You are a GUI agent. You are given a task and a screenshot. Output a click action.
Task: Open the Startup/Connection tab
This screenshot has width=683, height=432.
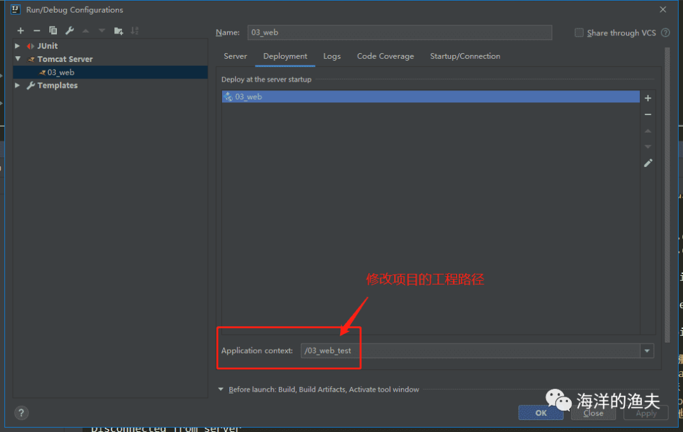pos(465,56)
